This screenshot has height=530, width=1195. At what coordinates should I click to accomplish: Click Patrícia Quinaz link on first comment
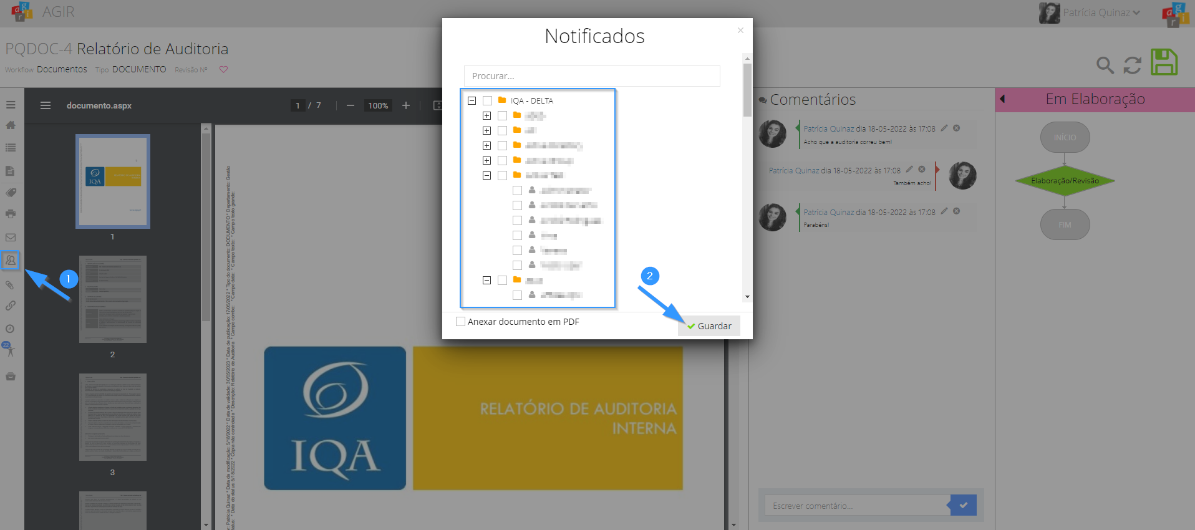click(x=828, y=128)
